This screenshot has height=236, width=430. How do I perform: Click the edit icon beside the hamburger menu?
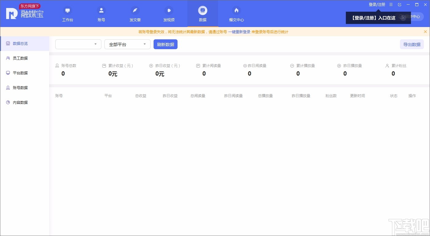[400, 5]
